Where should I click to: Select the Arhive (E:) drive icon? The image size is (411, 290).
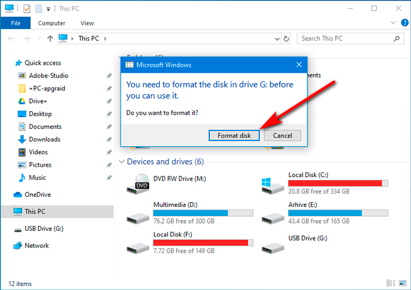[x=273, y=218]
